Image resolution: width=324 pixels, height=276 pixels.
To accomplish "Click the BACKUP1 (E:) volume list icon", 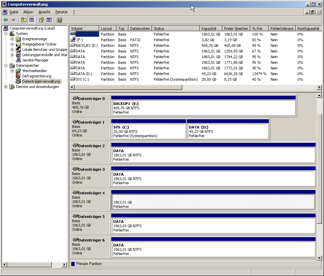I will coord(73,45).
